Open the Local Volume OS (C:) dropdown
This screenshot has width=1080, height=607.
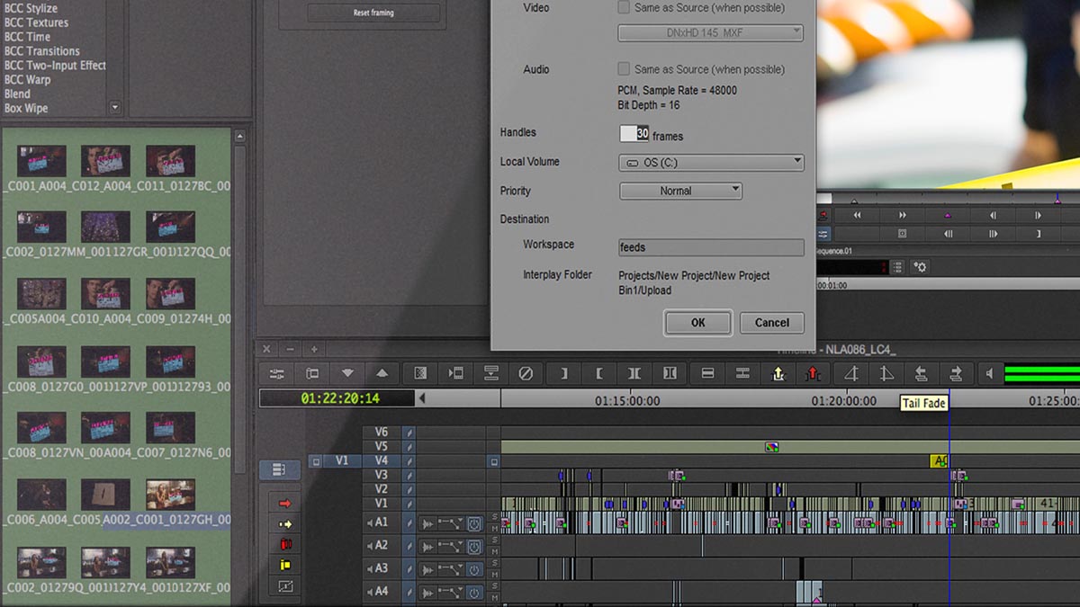(711, 163)
